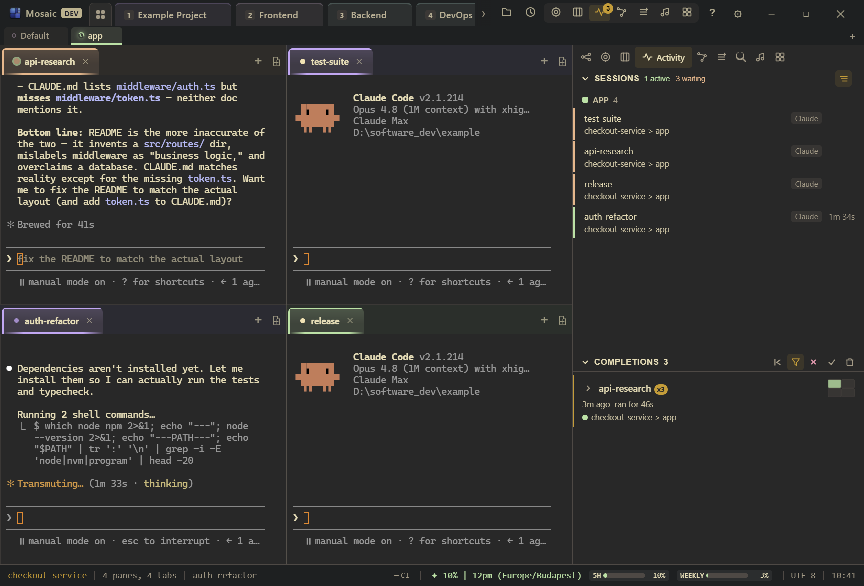Select the Default layout tab
Image resolution: width=864 pixels, height=586 pixels.
pos(35,36)
